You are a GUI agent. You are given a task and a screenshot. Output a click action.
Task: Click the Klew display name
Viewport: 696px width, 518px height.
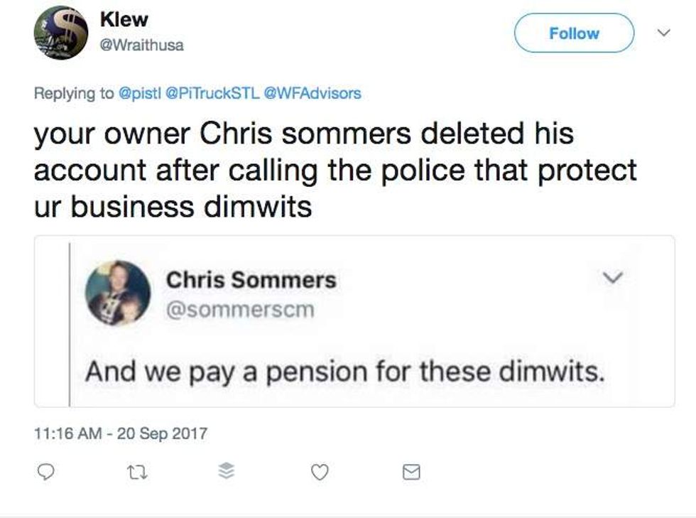[x=124, y=20]
